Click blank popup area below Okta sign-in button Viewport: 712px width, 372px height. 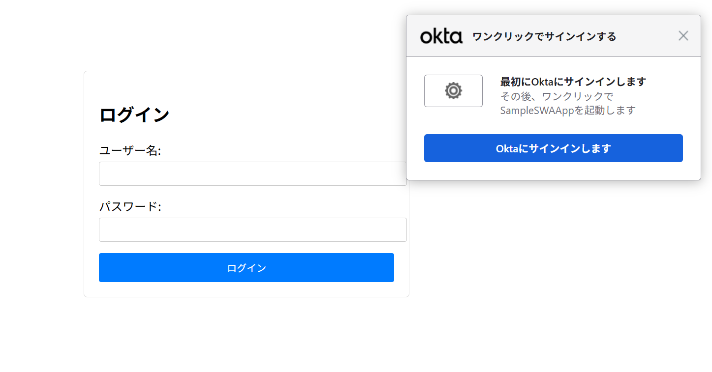(553, 171)
